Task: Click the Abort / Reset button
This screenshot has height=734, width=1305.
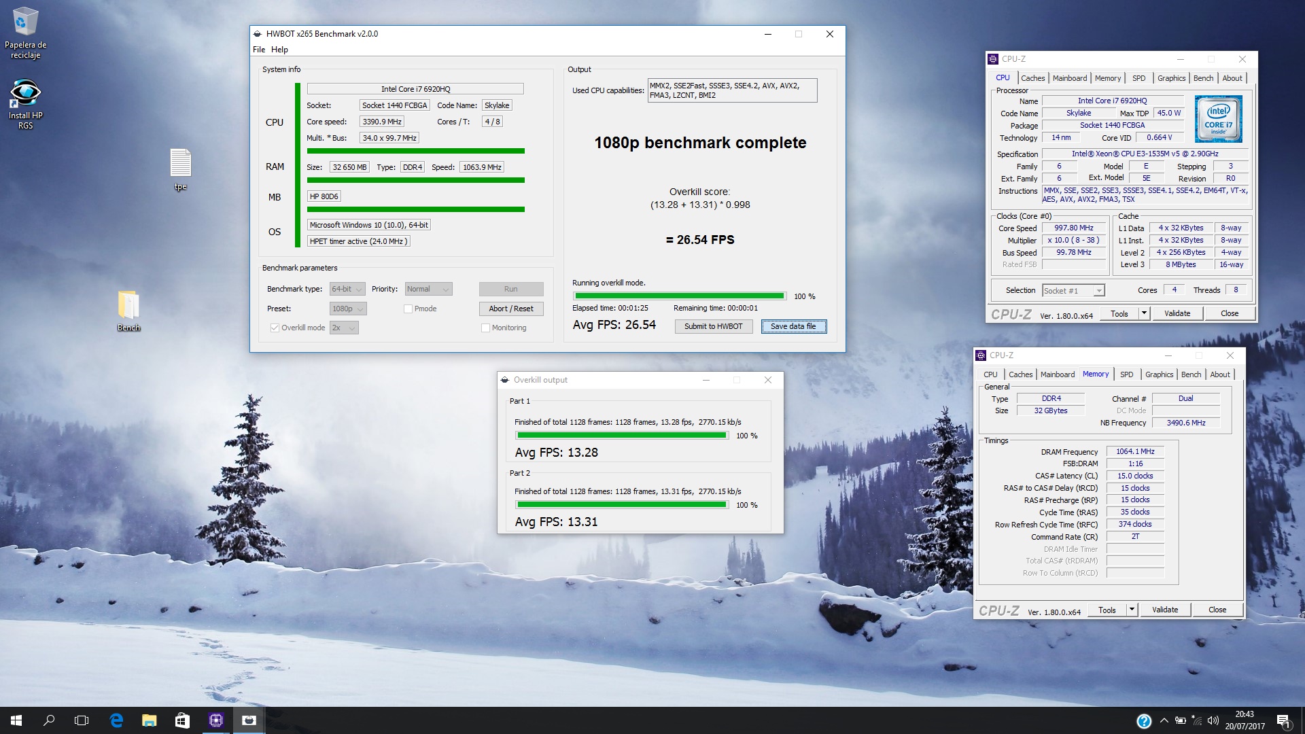Action: (x=511, y=309)
